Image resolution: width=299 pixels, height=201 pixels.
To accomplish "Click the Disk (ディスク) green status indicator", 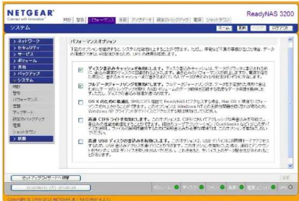I will 201,187.
